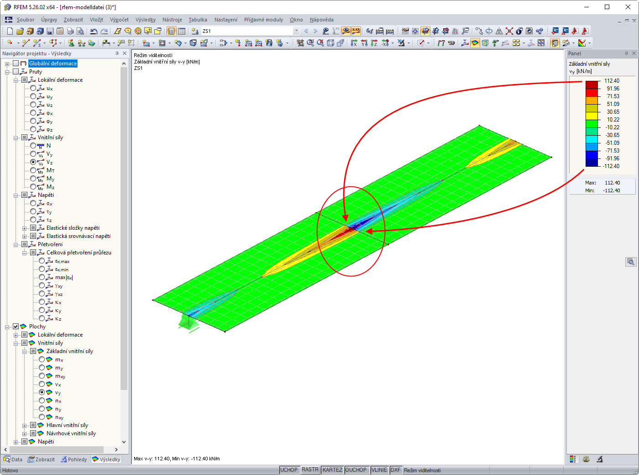Toggle show result values x.xx icon
The image size is (639, 475).
[x=356, y=31]
